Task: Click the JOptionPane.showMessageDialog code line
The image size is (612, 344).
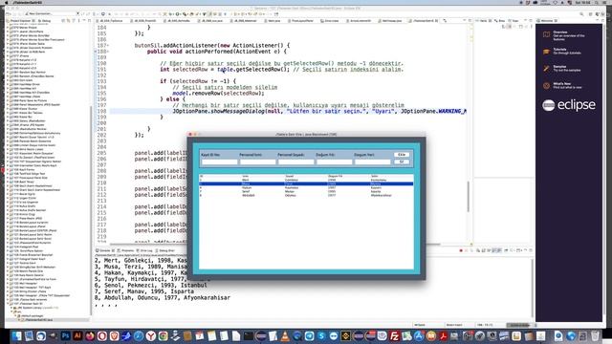Action: click(319, 111)
